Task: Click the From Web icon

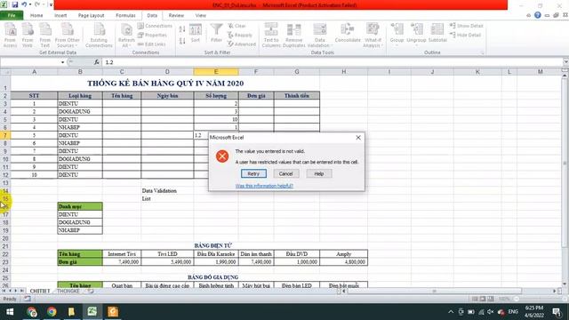Action: coord(28,35)
